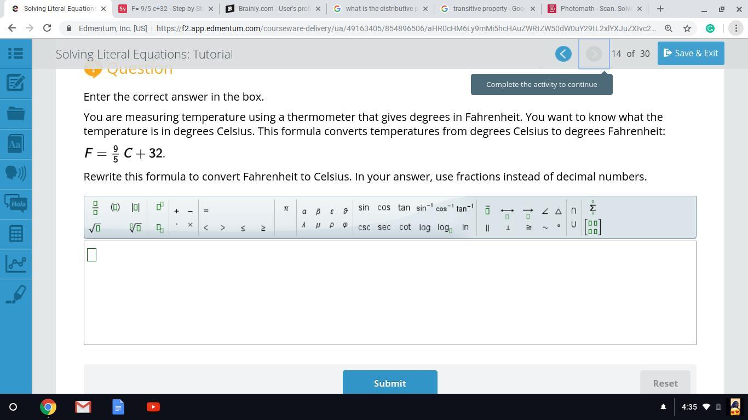Insert plus sign
Viewport: 748px width, 420px height.
[176, 211]
